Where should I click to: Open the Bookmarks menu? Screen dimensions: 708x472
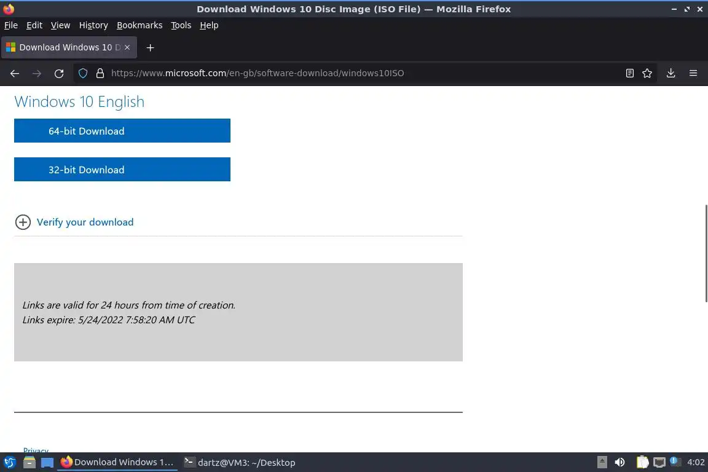[140, 25]
